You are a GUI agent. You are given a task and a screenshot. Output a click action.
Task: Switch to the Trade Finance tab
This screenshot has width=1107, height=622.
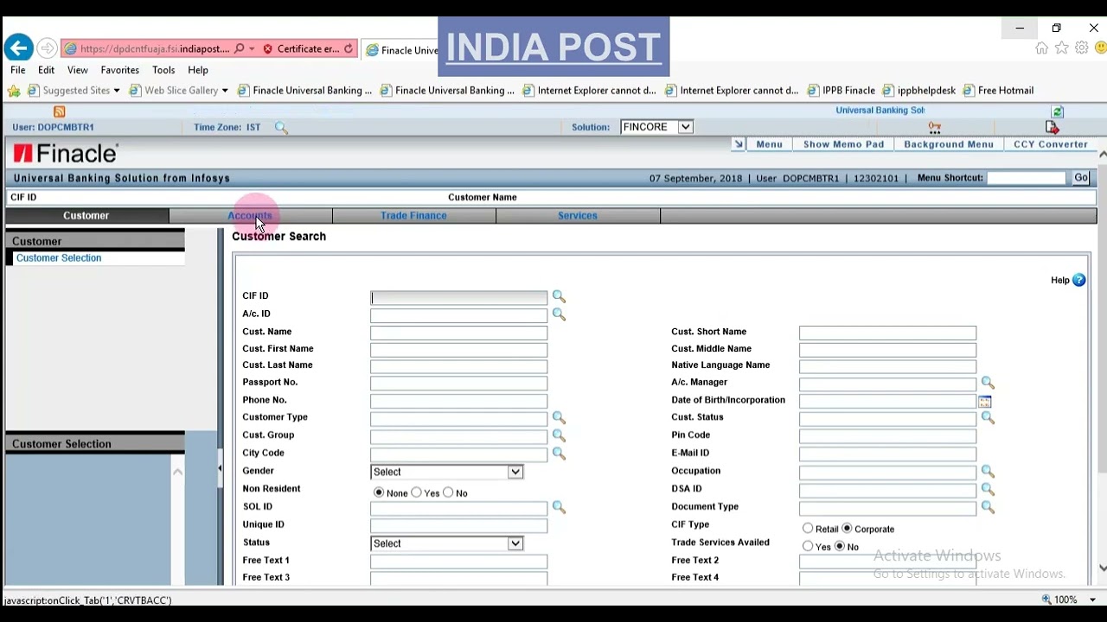pos(413,215)
